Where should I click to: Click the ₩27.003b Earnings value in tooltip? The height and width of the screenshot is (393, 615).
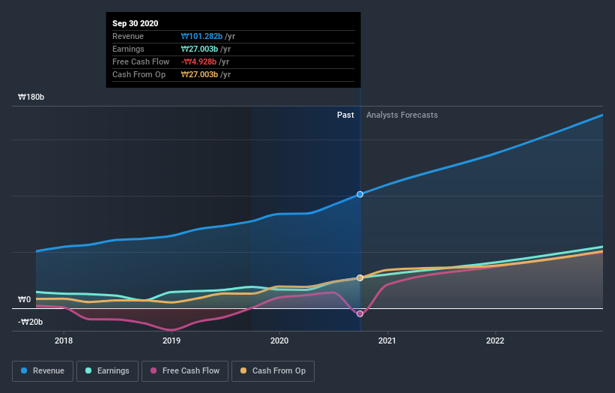pos(199,49)
